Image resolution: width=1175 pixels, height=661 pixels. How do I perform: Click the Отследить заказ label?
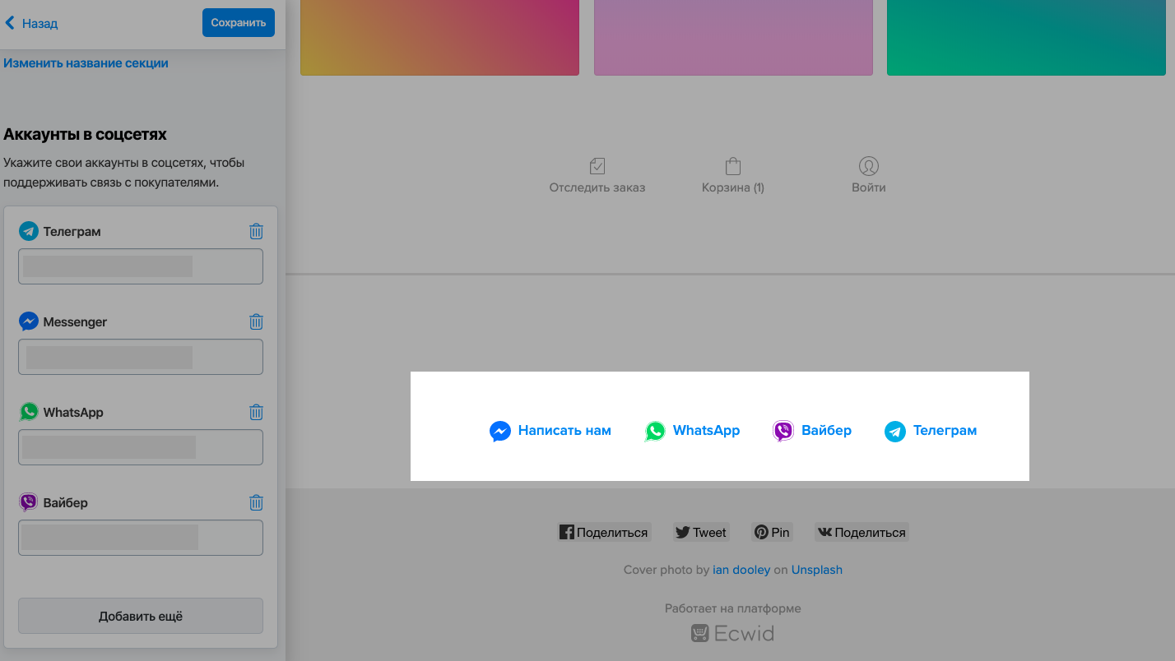click(597, 187)
